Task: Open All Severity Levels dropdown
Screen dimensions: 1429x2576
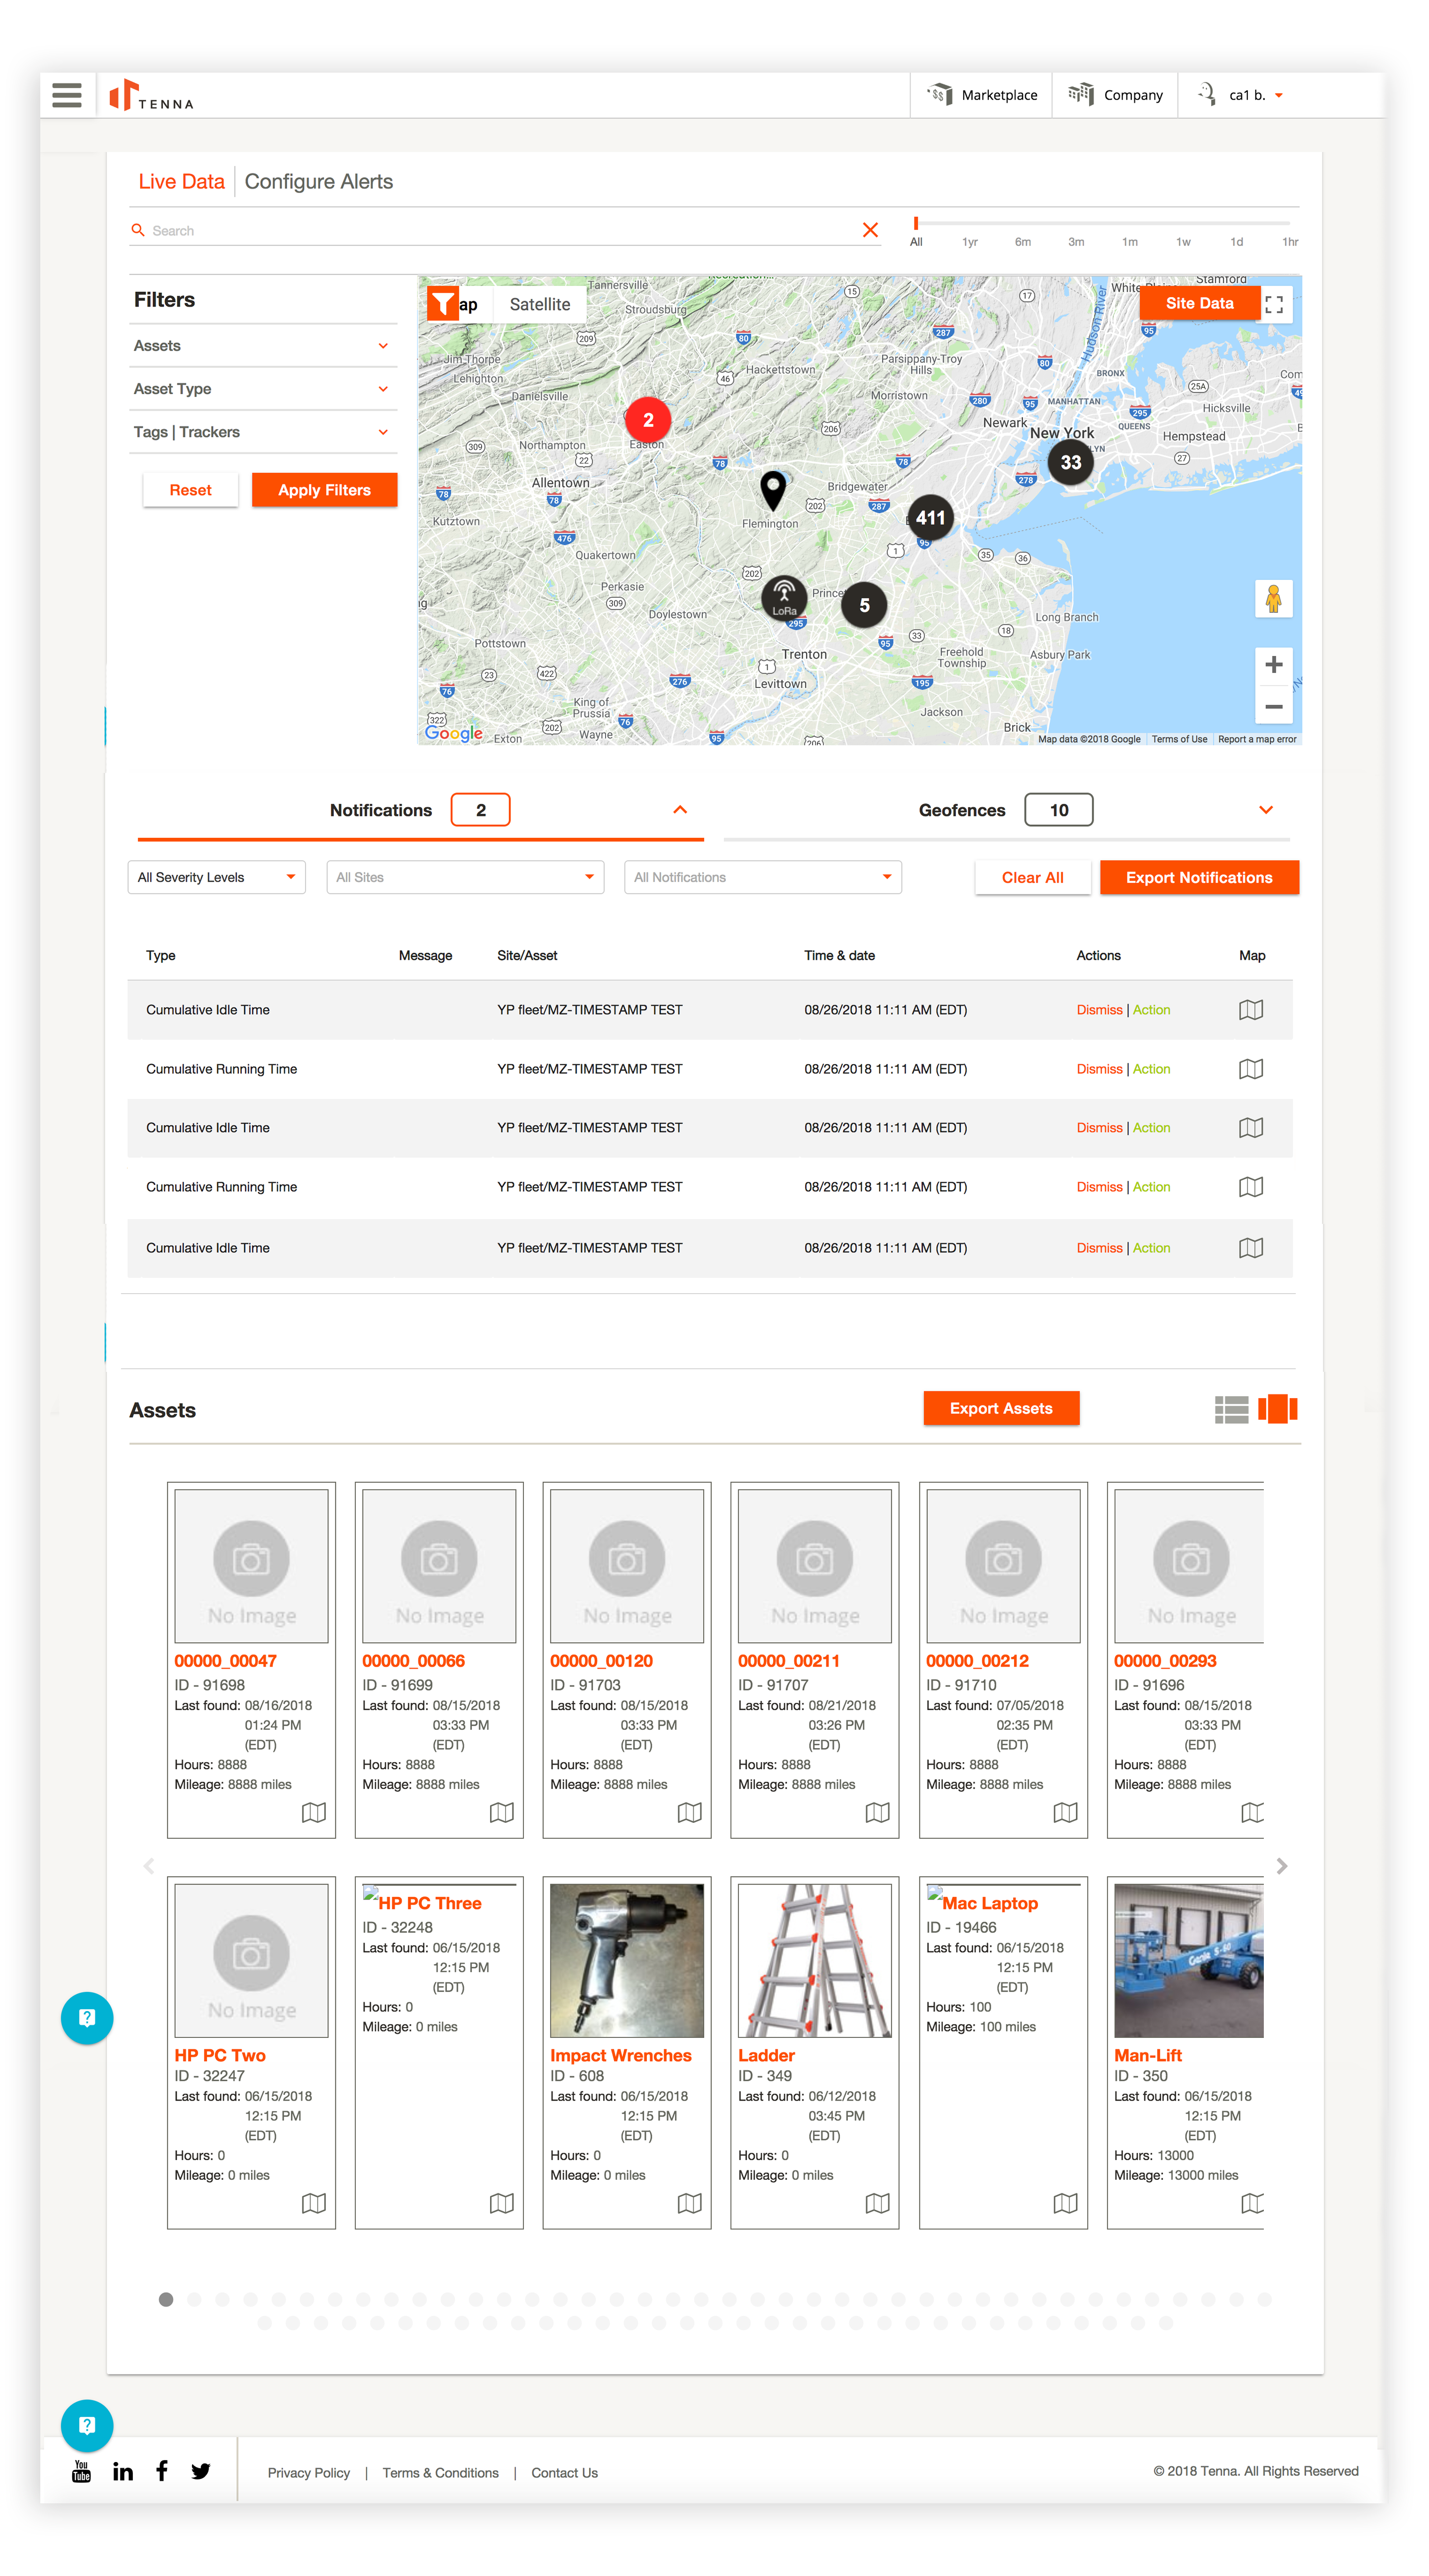Action: (216, 877)
